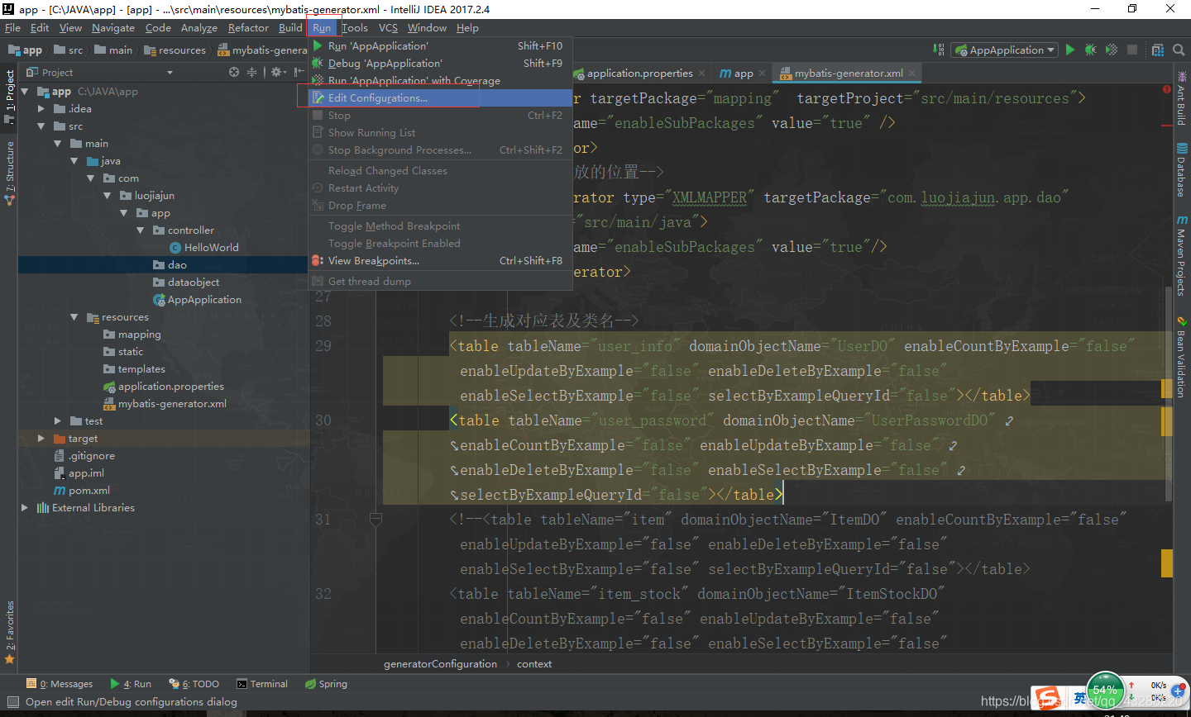Click the editor vertical scrollbar
Image resolution: width=1191 pixels, height=717 pixels.
click(x=1168, y=392)
